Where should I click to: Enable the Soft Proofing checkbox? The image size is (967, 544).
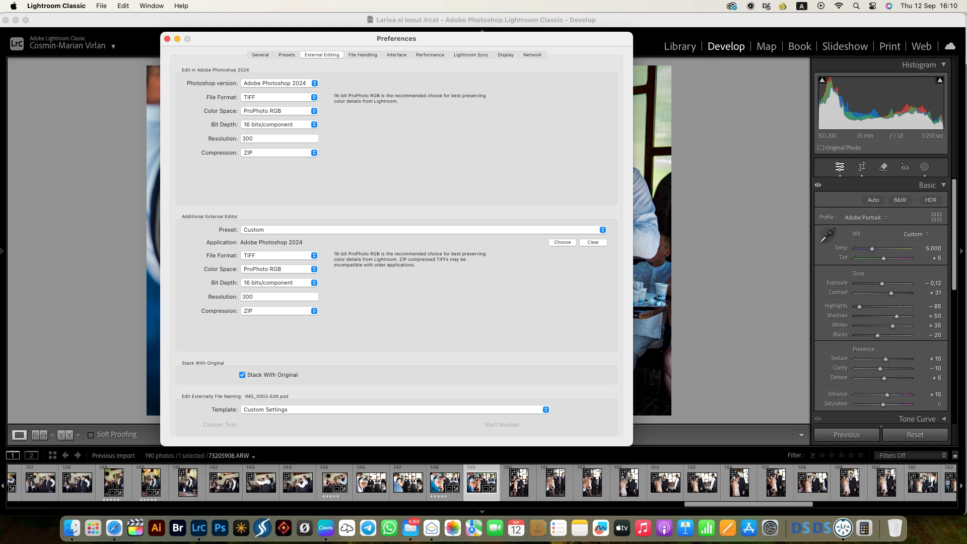pyautogui.click(x=91, y=435)
